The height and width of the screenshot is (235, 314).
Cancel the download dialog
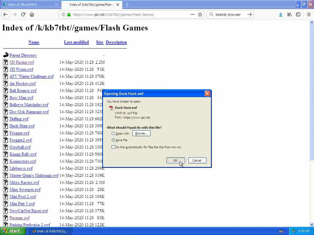[x=197, y=160]
